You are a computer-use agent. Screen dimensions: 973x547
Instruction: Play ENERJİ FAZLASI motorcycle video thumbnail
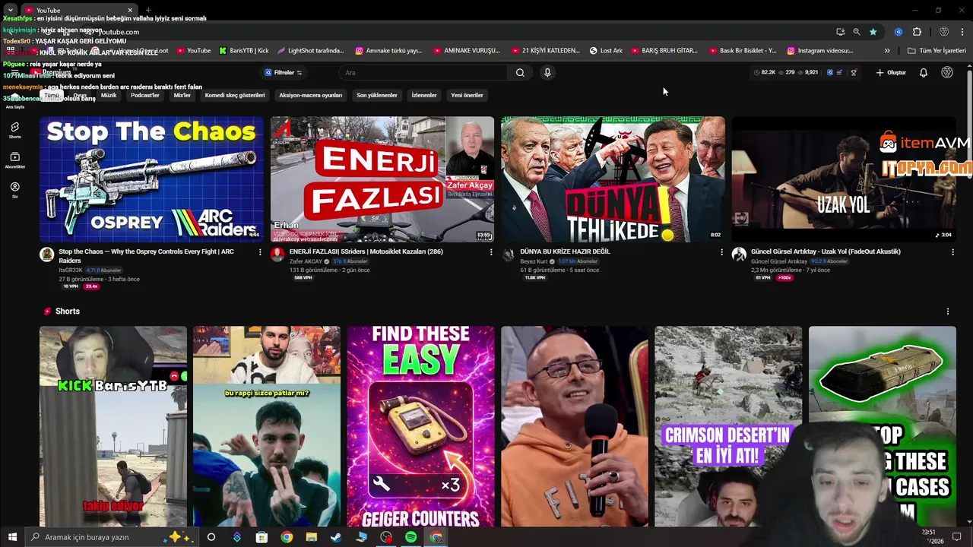point(382,179)
